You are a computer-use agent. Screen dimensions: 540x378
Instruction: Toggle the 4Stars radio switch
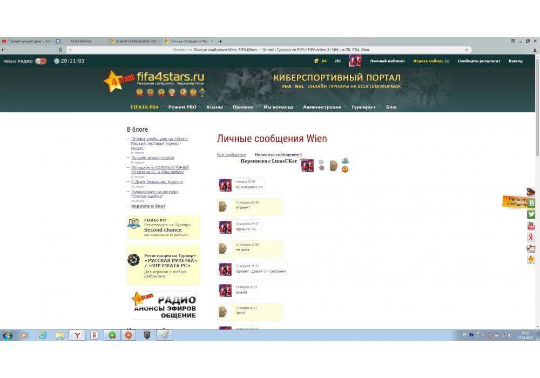pos(40,61)
